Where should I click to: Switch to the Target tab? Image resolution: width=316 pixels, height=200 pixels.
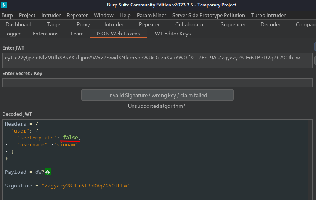pyautogui.click(x=55, y=25)
